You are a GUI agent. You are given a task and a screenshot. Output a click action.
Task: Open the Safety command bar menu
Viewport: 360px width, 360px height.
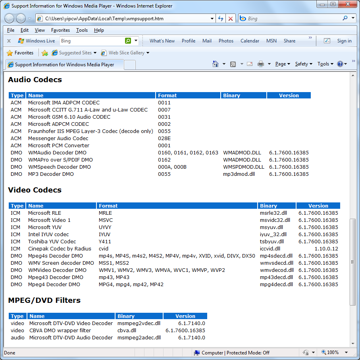pyautogui.click(x=304, y=64)
